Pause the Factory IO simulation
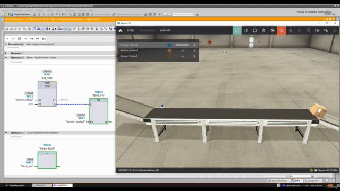The height and width of the screenshot is (191, 340). point(246,31)
